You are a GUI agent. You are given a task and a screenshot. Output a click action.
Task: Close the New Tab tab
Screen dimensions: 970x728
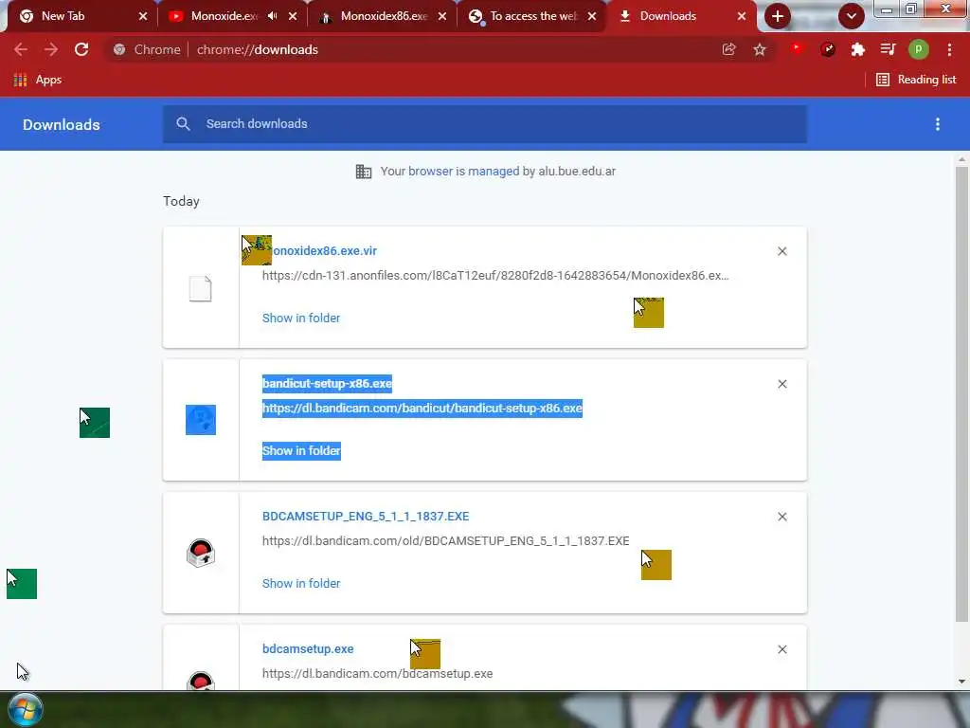coord(143,16)
